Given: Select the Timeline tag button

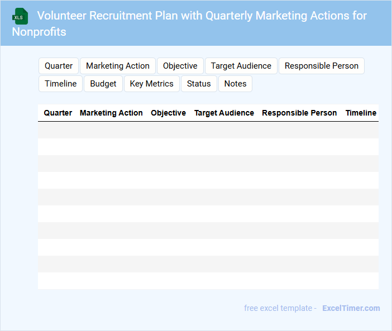Looking at the screenshot, I should [61, 84].
